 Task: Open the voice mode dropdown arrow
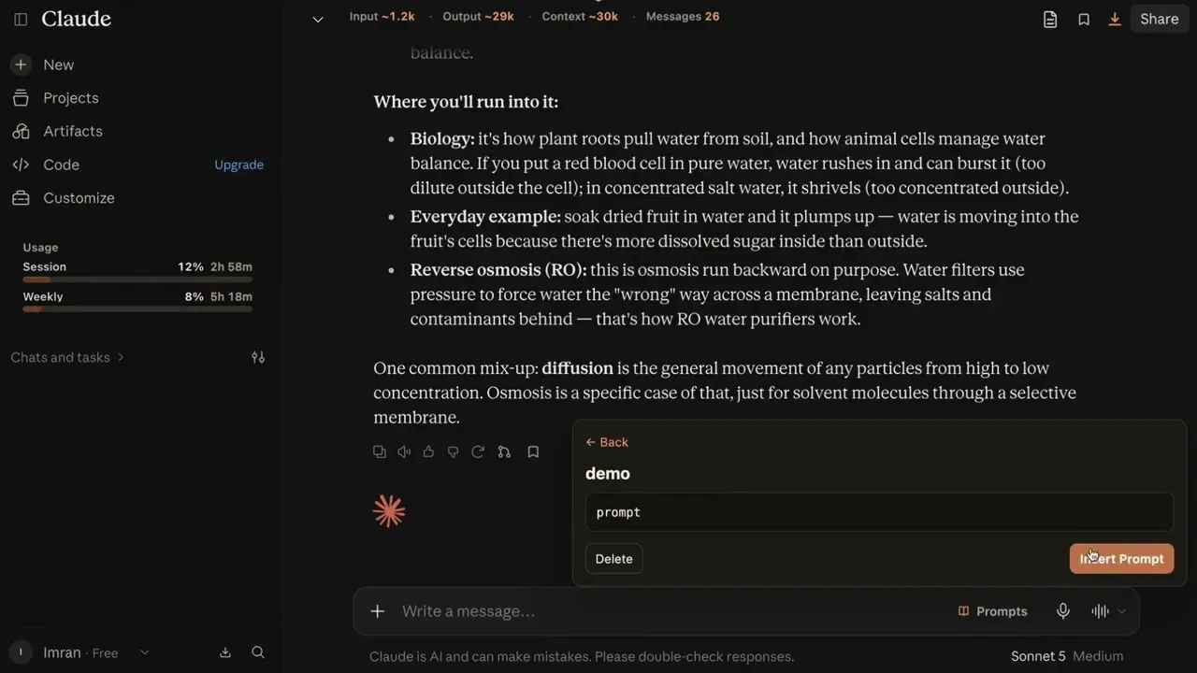tap(1121, 611)
